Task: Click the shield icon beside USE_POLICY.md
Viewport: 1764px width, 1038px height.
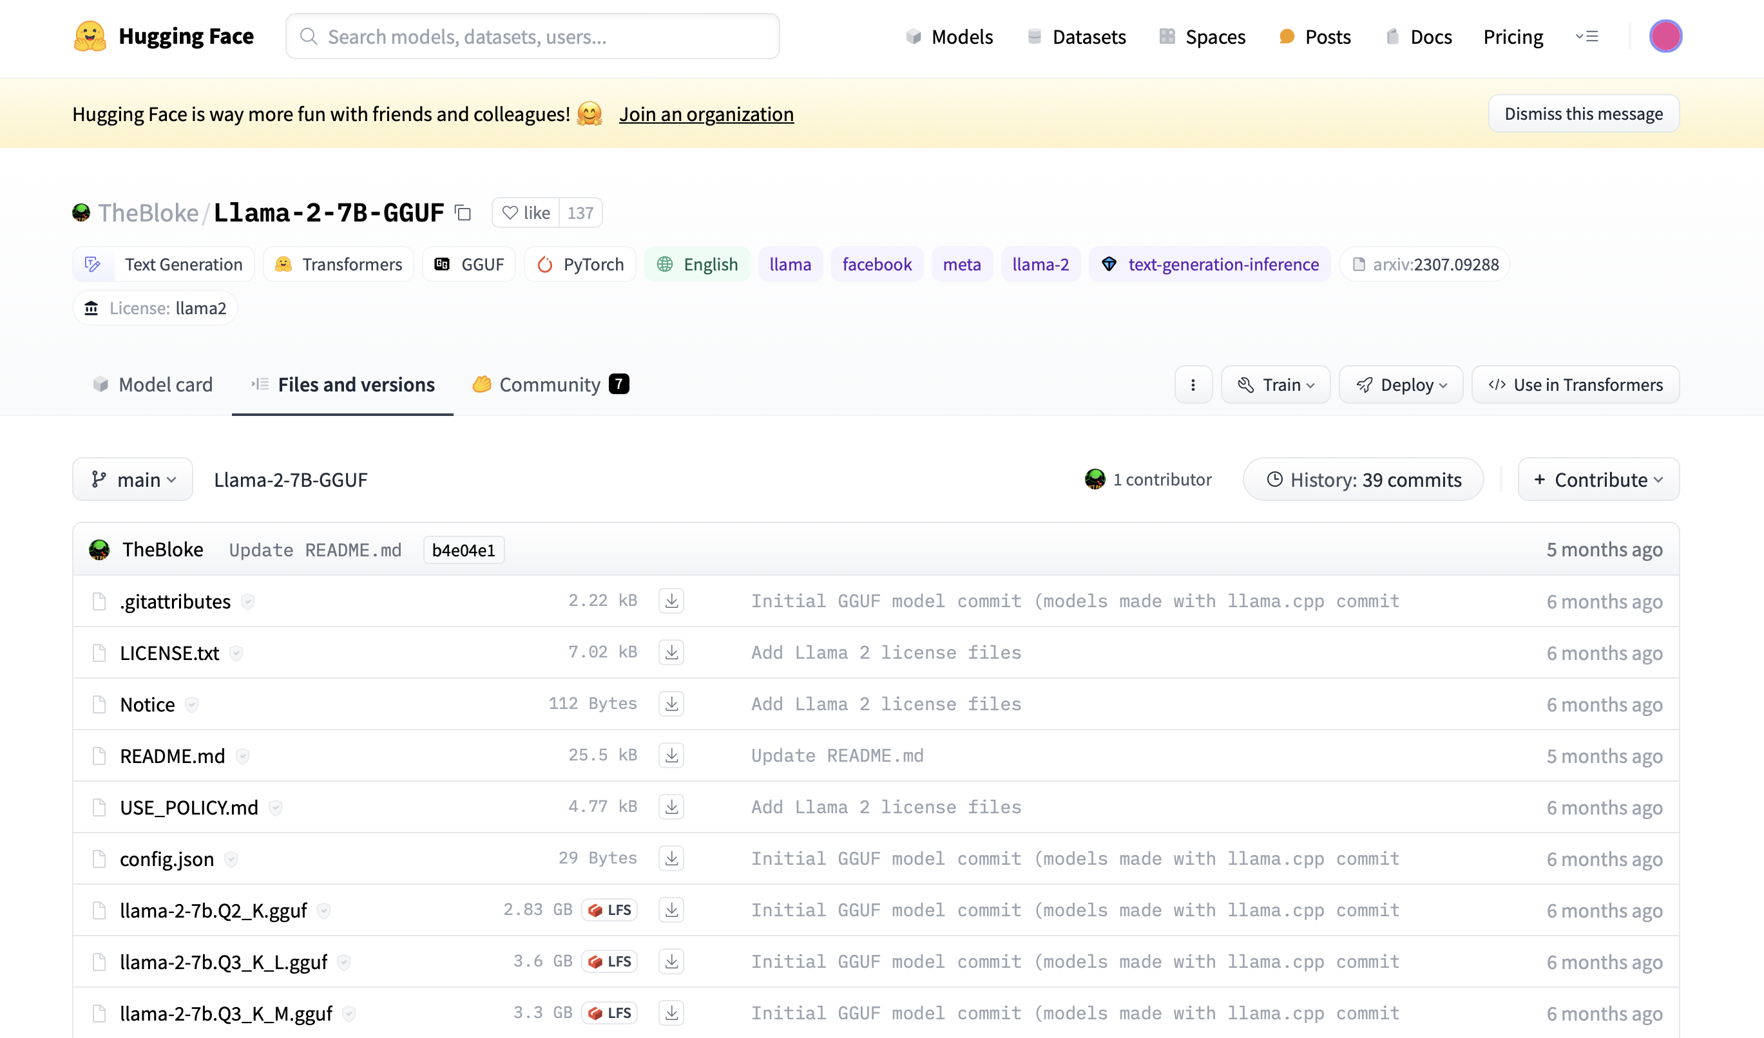Action: point(276,808)
